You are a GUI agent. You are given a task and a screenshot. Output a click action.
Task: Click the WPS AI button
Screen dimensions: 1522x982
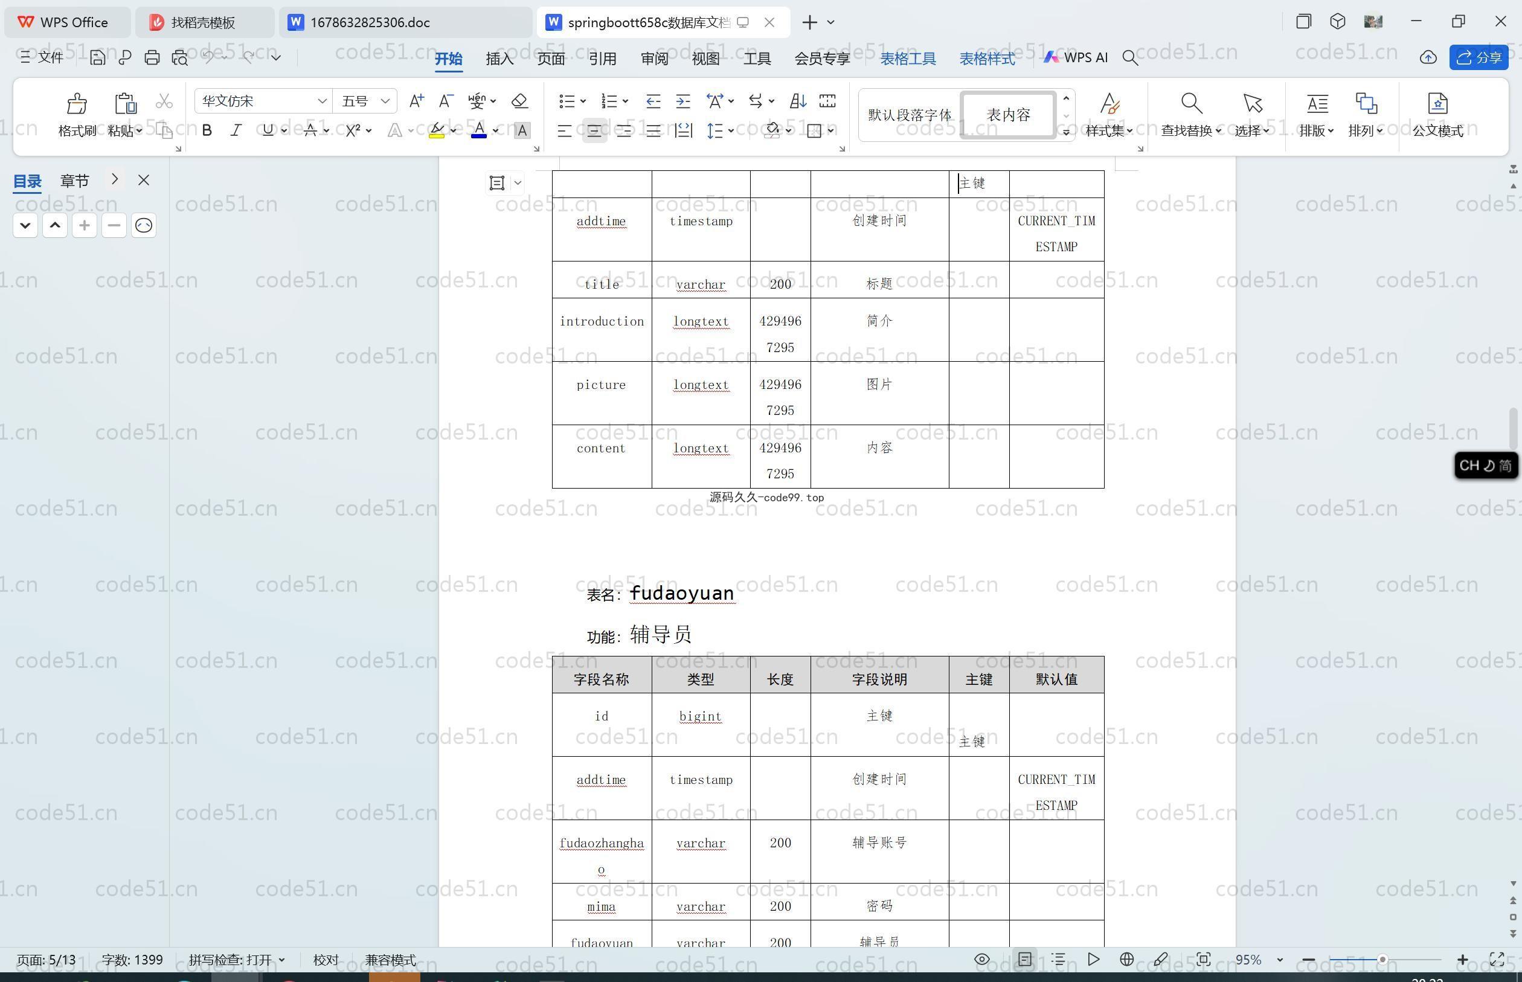[1076, 57]
